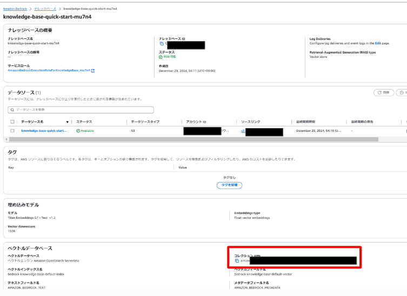Click the search magnifier icon in the data source field

[12, 110]
